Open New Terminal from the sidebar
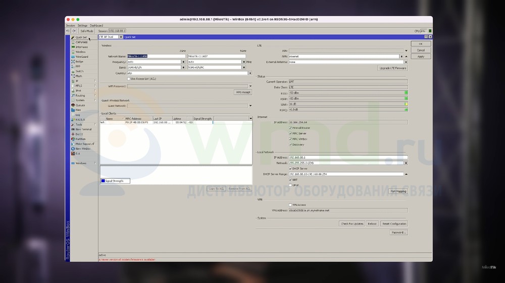Viewport: 505px width, 283px height. coord(83,129)
